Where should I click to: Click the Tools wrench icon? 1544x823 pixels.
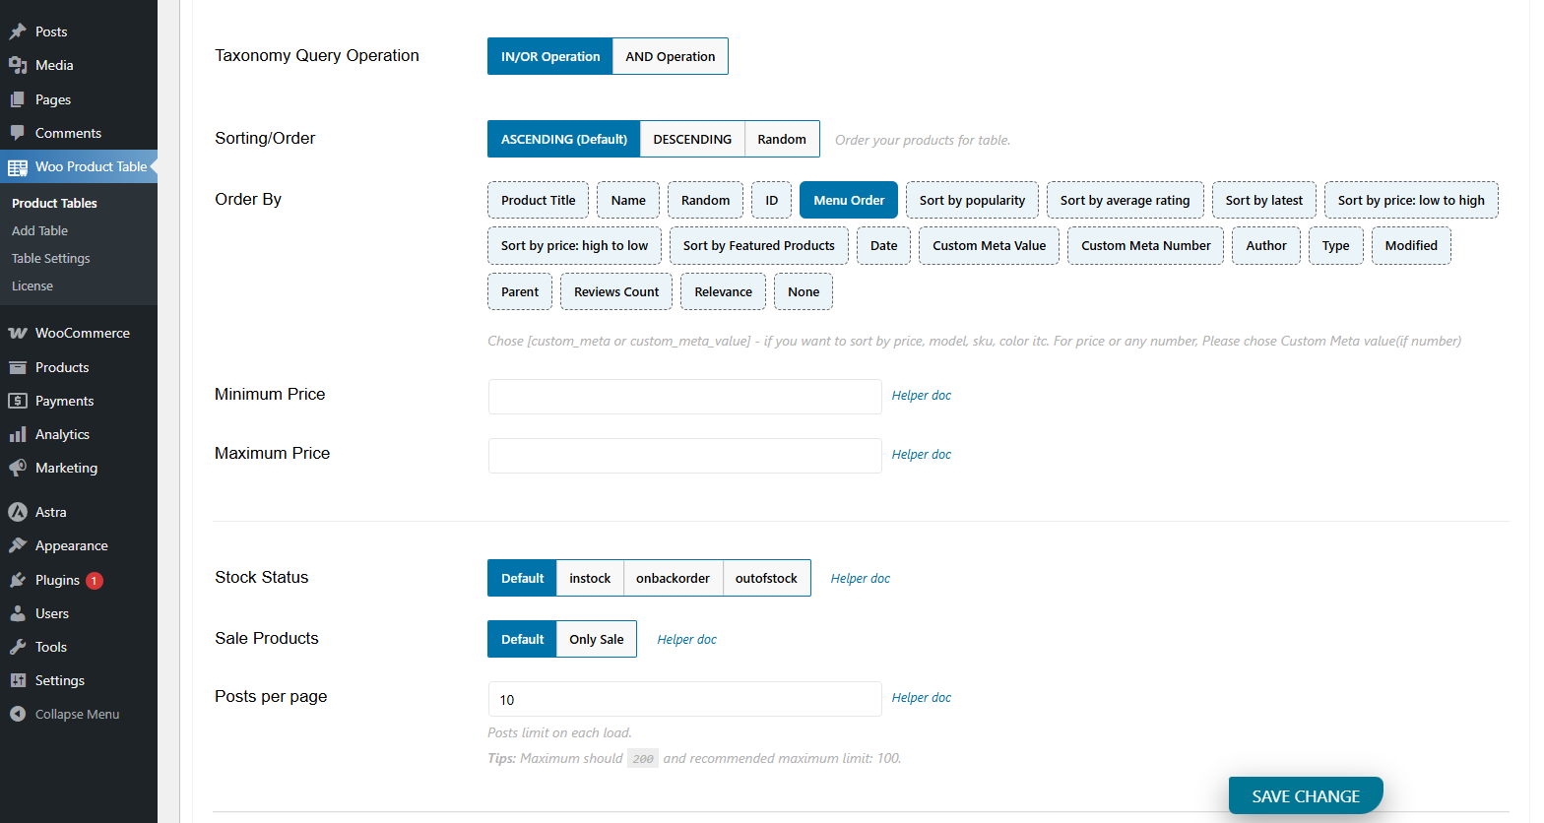pyautogui.click(x=18, y=647)
